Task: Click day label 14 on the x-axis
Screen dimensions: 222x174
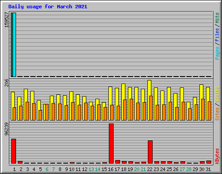Action: point(98,169)
